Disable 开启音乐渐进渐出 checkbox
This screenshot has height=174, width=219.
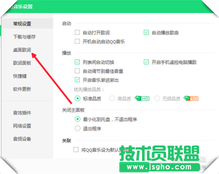click(77, 80)
